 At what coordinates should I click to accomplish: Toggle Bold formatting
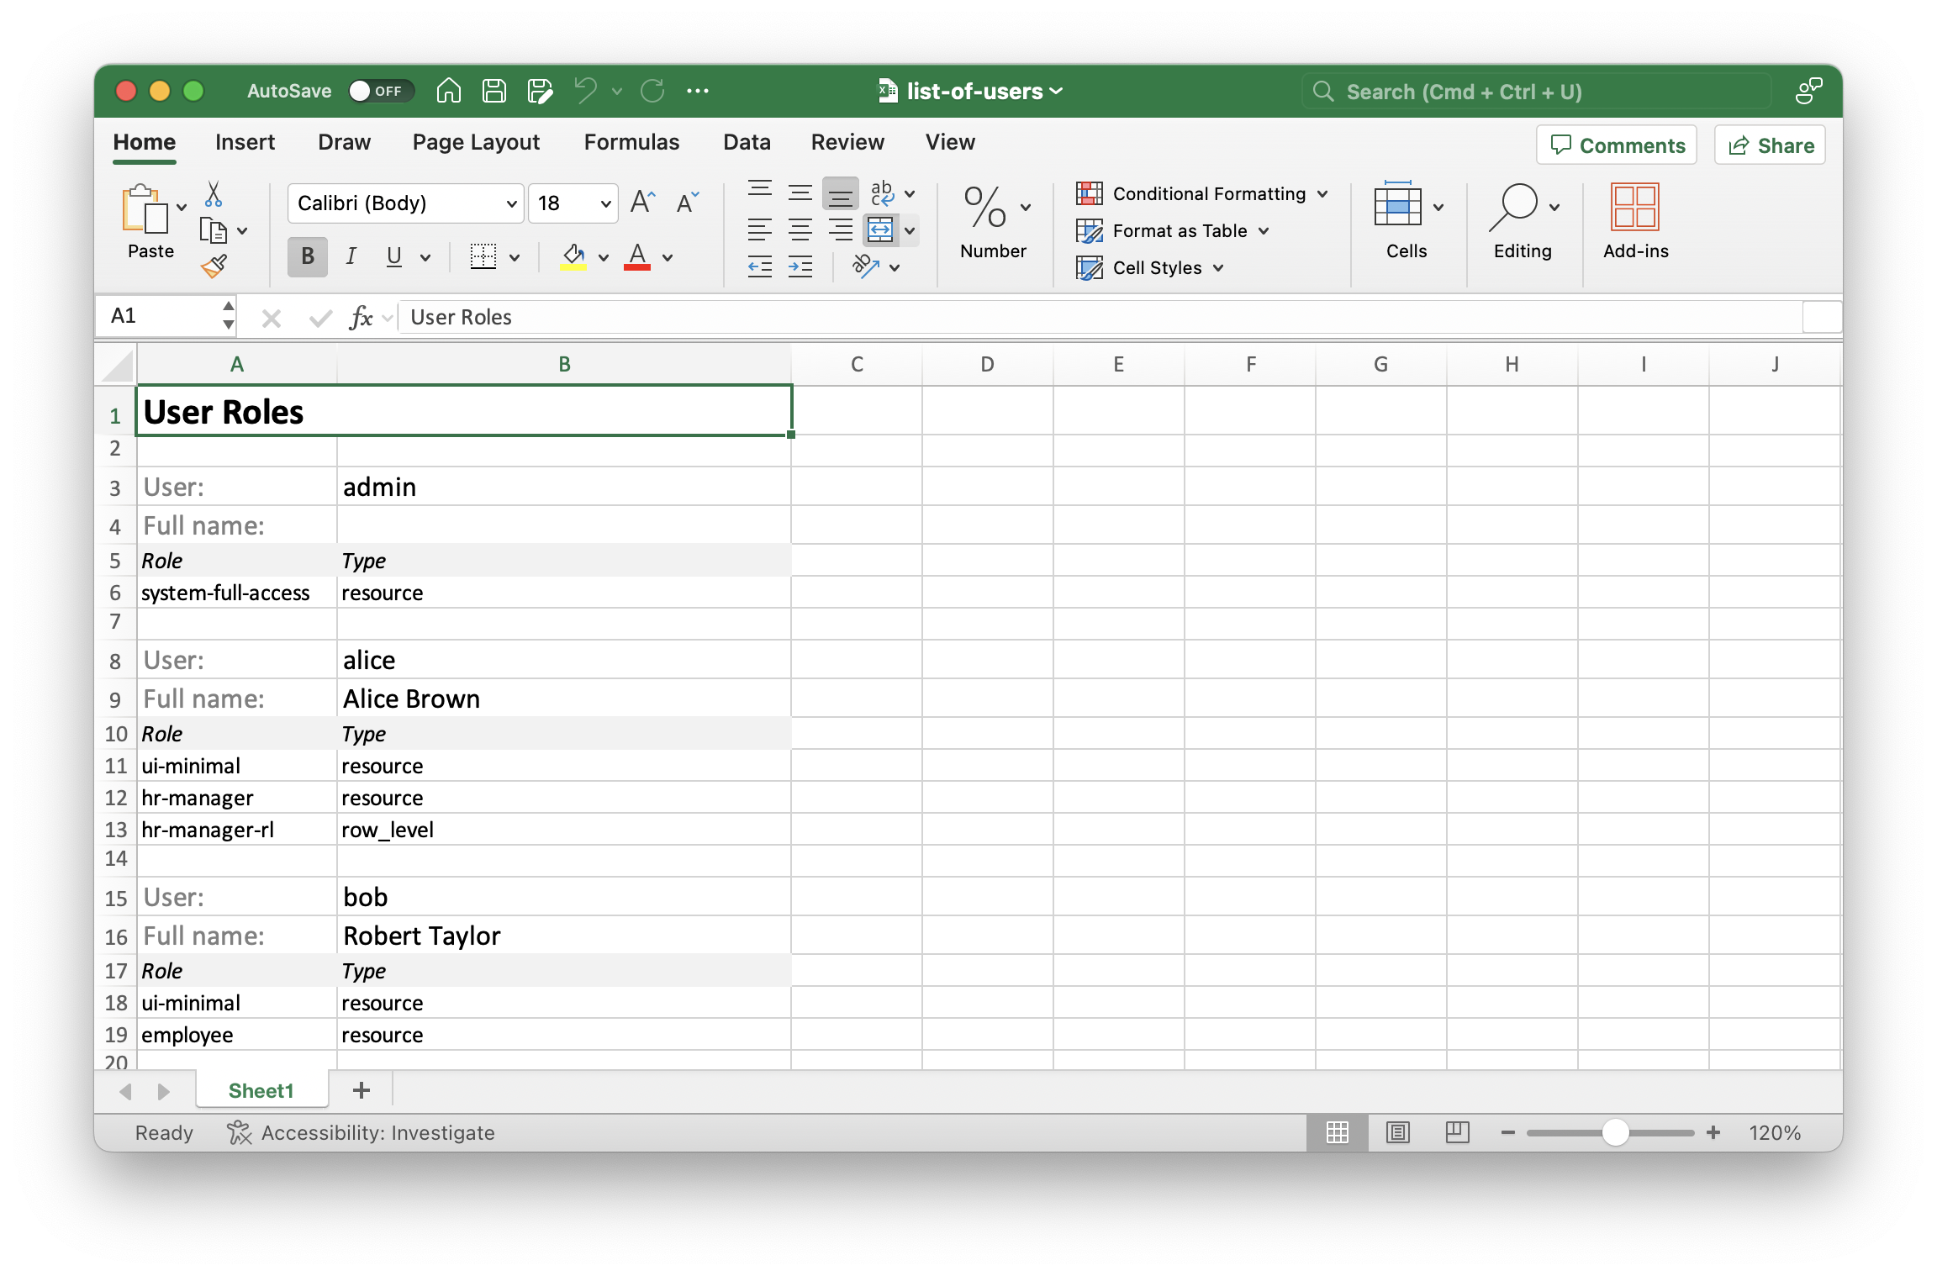(x=308, y=256)
